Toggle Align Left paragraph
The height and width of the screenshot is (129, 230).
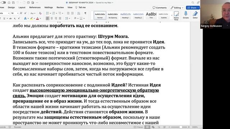click(47, 18)
